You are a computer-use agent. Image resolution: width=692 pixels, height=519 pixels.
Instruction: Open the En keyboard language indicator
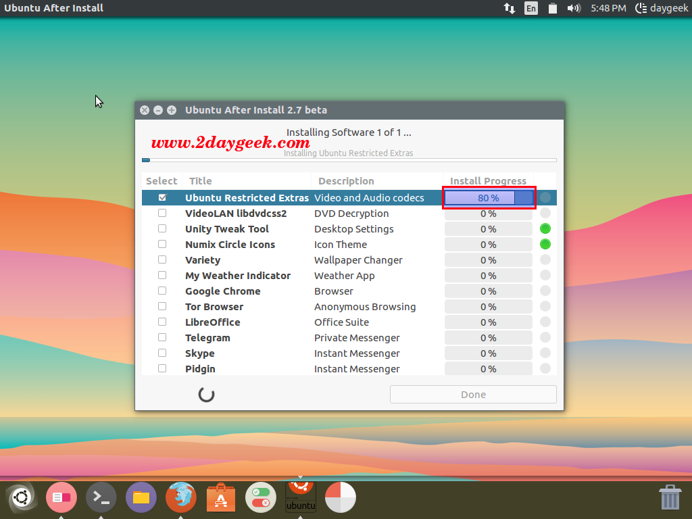[x=531, y=8]
